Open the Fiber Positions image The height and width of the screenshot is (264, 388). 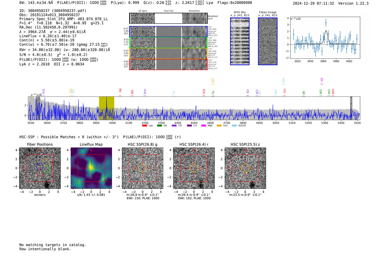coord(40,168)
